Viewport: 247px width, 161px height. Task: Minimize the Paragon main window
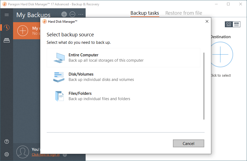point(216,4)
